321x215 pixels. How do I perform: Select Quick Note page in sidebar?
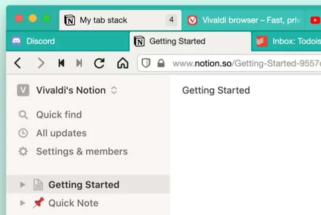point(73,203)
